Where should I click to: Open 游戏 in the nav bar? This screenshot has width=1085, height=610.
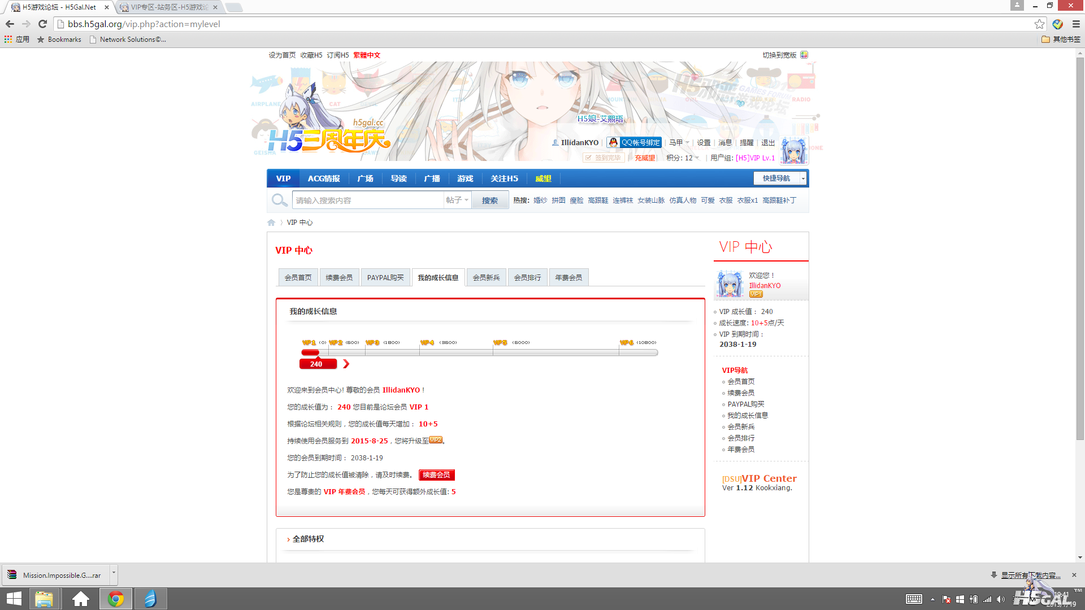465,178
